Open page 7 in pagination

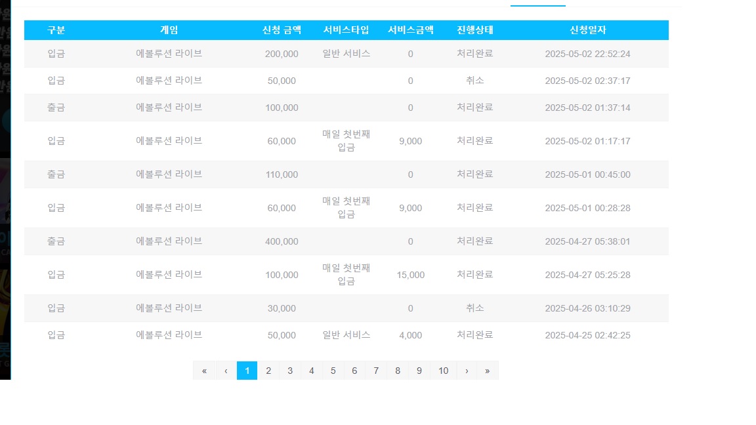click(376, 371)
